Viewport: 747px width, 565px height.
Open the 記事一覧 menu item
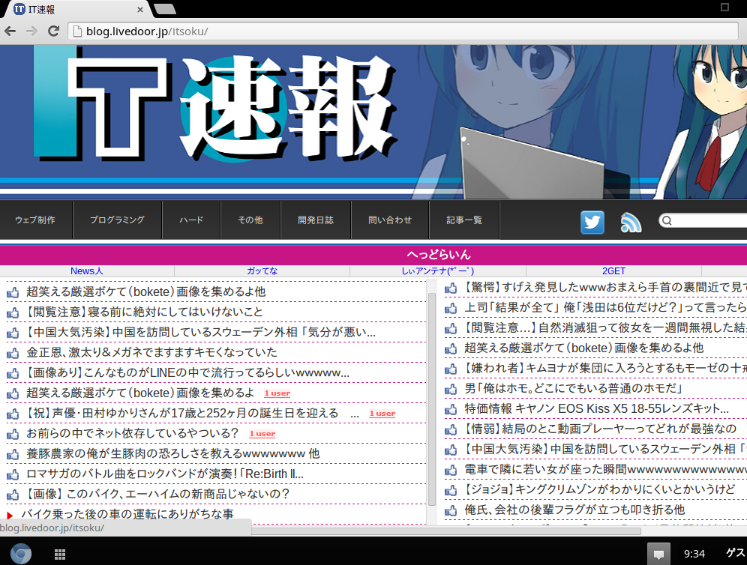click(464, 220)
